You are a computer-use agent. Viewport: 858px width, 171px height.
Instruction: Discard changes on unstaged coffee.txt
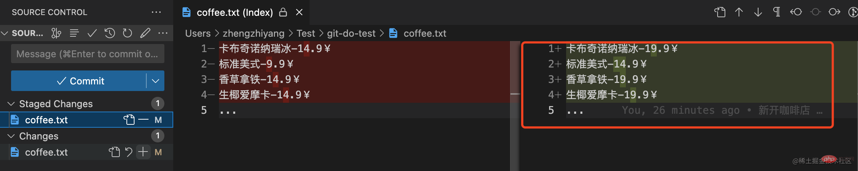(x=129, y=152)
